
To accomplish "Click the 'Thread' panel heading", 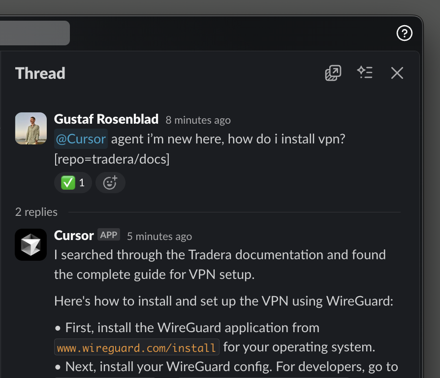I will pos(40,73).
